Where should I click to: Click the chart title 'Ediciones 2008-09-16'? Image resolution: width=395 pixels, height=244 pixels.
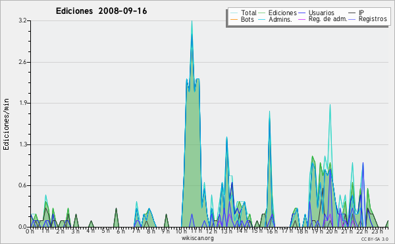pyautogui.click(x=101, y=11)
